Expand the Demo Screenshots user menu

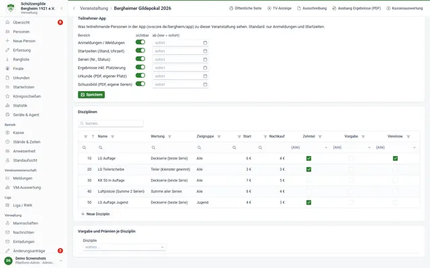click(x=61, y=261)
